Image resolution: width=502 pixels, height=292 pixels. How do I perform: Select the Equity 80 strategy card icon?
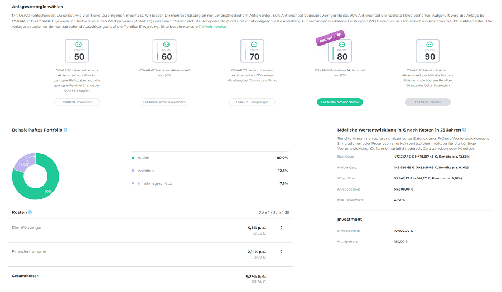(340, 51)
